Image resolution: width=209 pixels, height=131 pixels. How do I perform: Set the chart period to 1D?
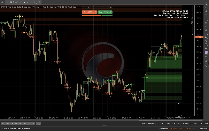3,124
